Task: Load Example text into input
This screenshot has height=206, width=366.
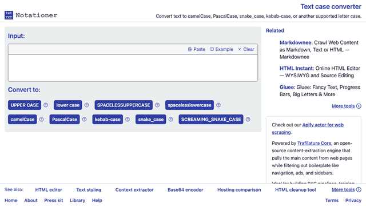Action: click(221, 49)
